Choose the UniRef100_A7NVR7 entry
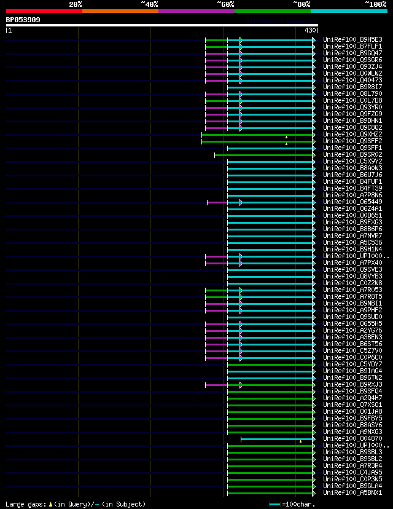393x509 pixels. [x=353, y=235]
